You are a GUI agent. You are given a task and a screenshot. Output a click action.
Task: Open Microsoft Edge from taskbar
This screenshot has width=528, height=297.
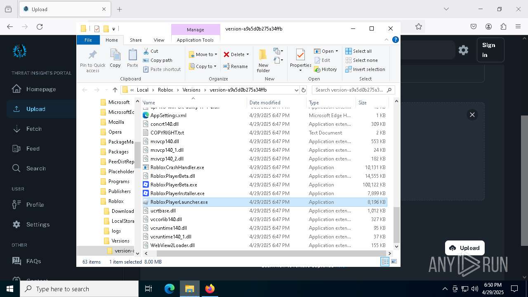tap(170, 289)
